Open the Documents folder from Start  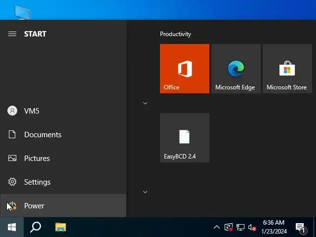coord(63,134)
